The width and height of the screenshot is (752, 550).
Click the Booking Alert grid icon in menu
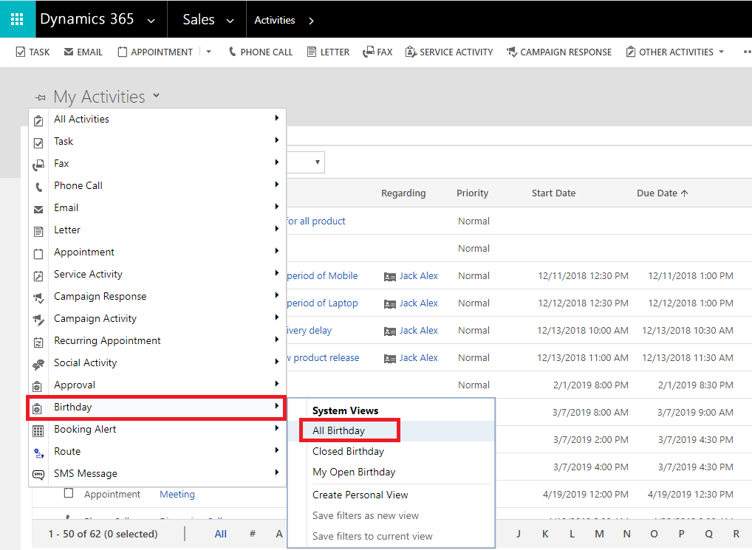[x=38, y=431]
